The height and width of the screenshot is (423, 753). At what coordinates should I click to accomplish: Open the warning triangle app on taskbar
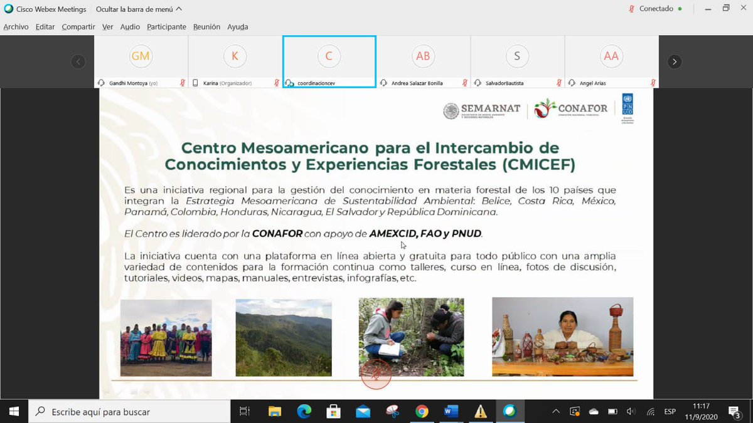[x=481, y=412]
